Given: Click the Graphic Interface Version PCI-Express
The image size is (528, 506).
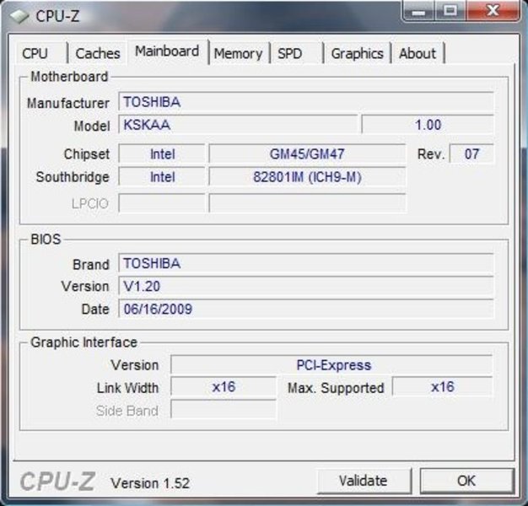Looking at the screenshot, I should pyautogui.click(x=331, y=364).
